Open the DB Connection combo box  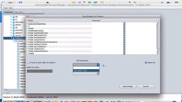point(86,65)
